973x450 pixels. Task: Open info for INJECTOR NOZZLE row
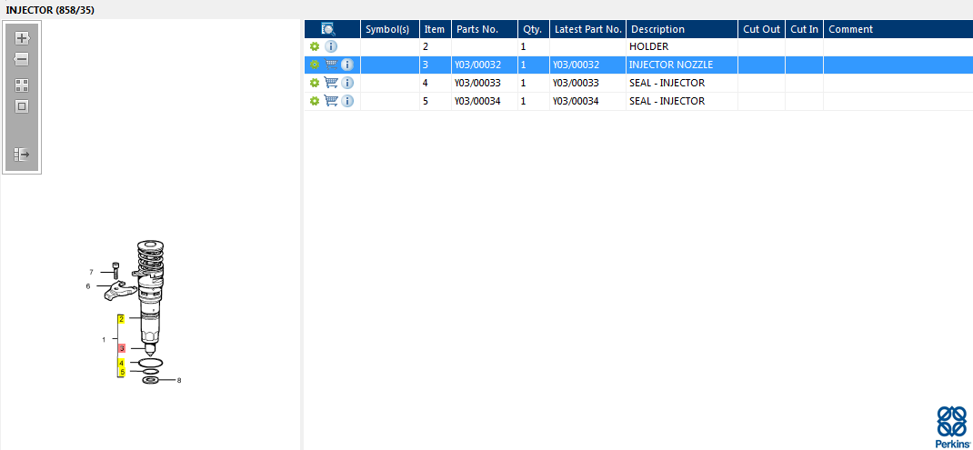click(x=347, y=65)
